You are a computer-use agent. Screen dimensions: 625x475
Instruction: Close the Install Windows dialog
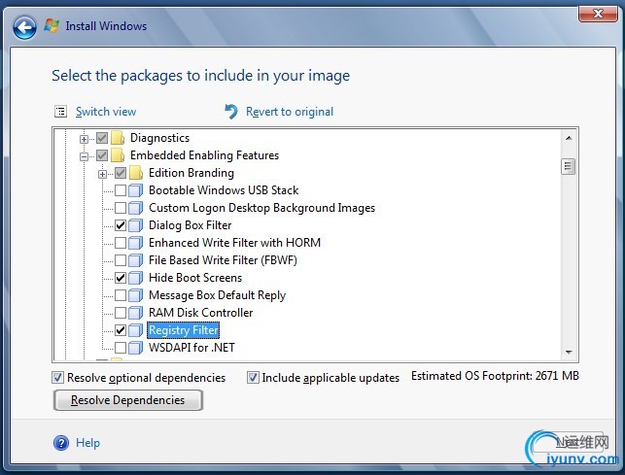(598, 14)
